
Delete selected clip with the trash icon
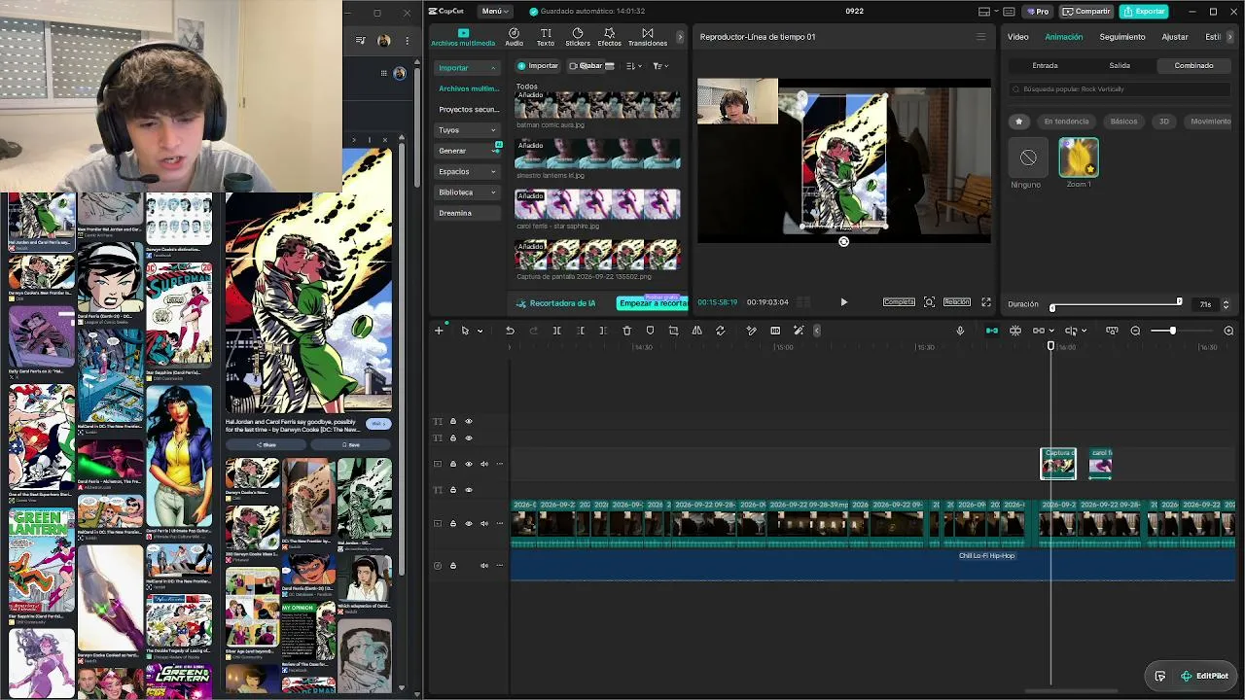[626, 331]
